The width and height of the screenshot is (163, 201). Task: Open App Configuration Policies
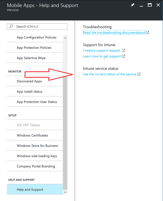coord(35,37)
